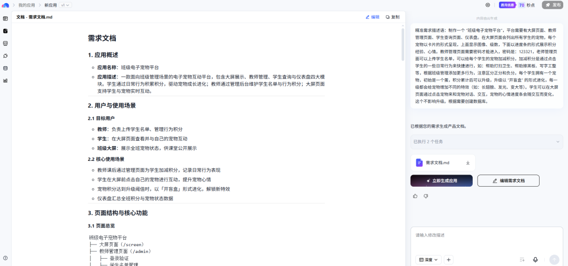
Task: Click the help icon at sidebar bottom
Action: tap(5, 258)
